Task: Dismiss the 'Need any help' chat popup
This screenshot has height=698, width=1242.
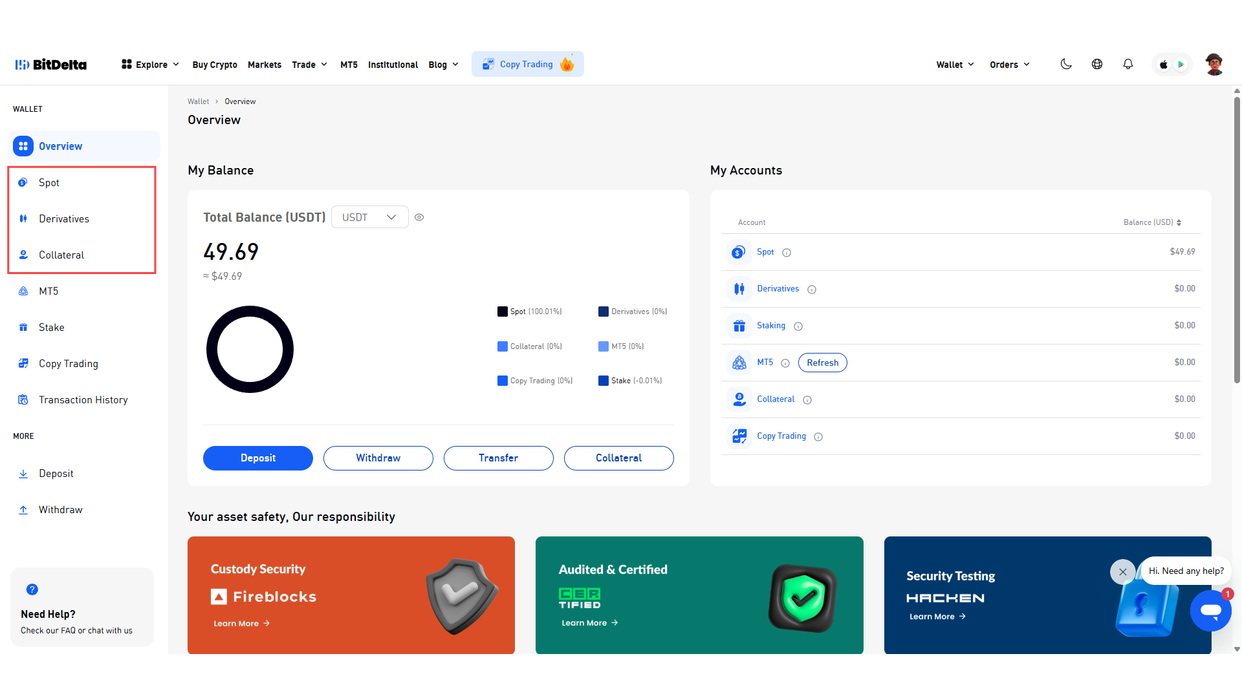Action: click(x=1123, y=572)
